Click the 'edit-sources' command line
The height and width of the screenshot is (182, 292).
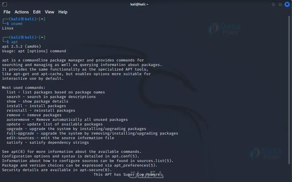(x=60, y=138)
